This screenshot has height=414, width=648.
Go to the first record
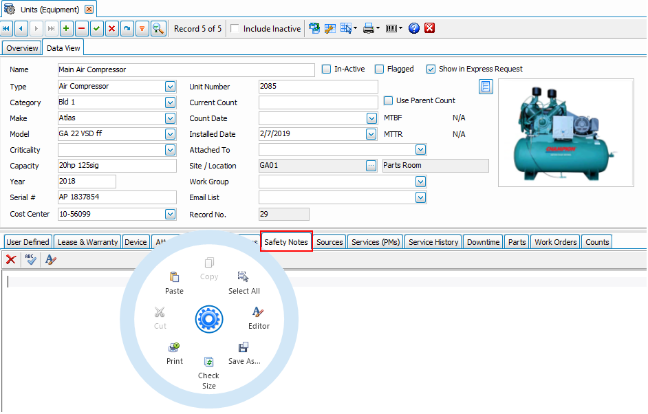6,28
